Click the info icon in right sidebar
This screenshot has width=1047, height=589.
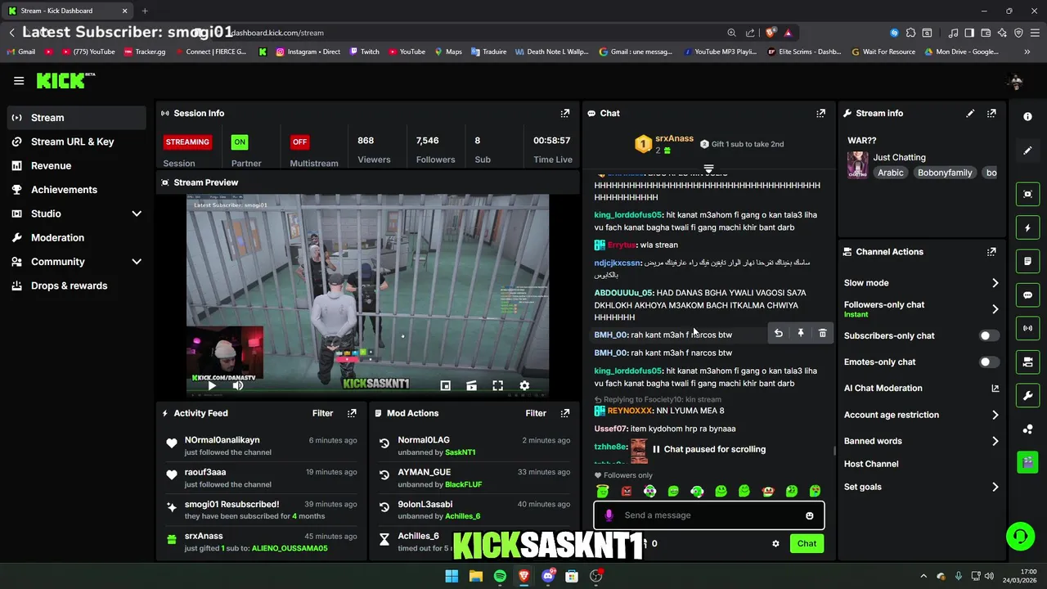pyautogui.click(x=1027, y=117)
